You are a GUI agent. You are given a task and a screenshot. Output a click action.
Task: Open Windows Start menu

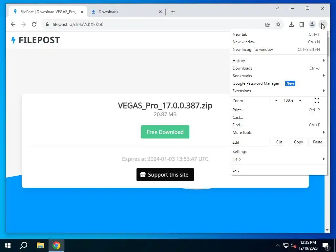click(8, 245)
